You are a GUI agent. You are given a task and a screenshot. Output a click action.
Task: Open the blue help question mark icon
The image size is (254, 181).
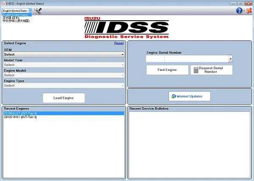click(x=239, y=11)
